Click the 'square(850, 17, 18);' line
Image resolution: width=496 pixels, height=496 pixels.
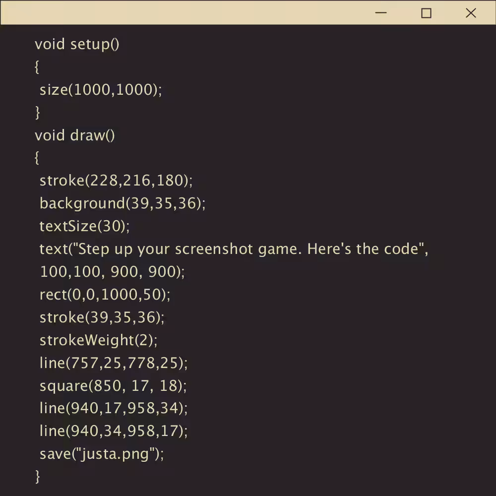[x=113, y=386]
